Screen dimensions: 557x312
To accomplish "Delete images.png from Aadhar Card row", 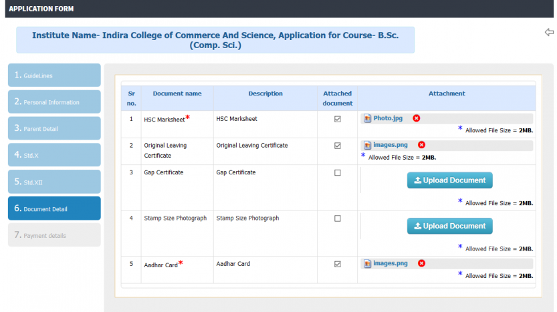I will tap(421, 263).
